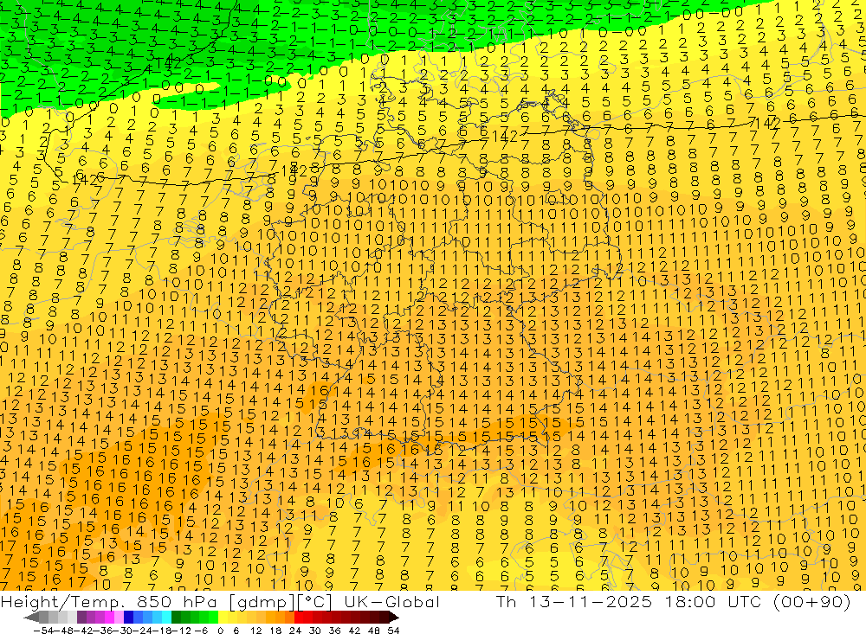
Task: Click the '[°C]' temperature unit label
Action: pyautogui.click(x=315, y=602)
